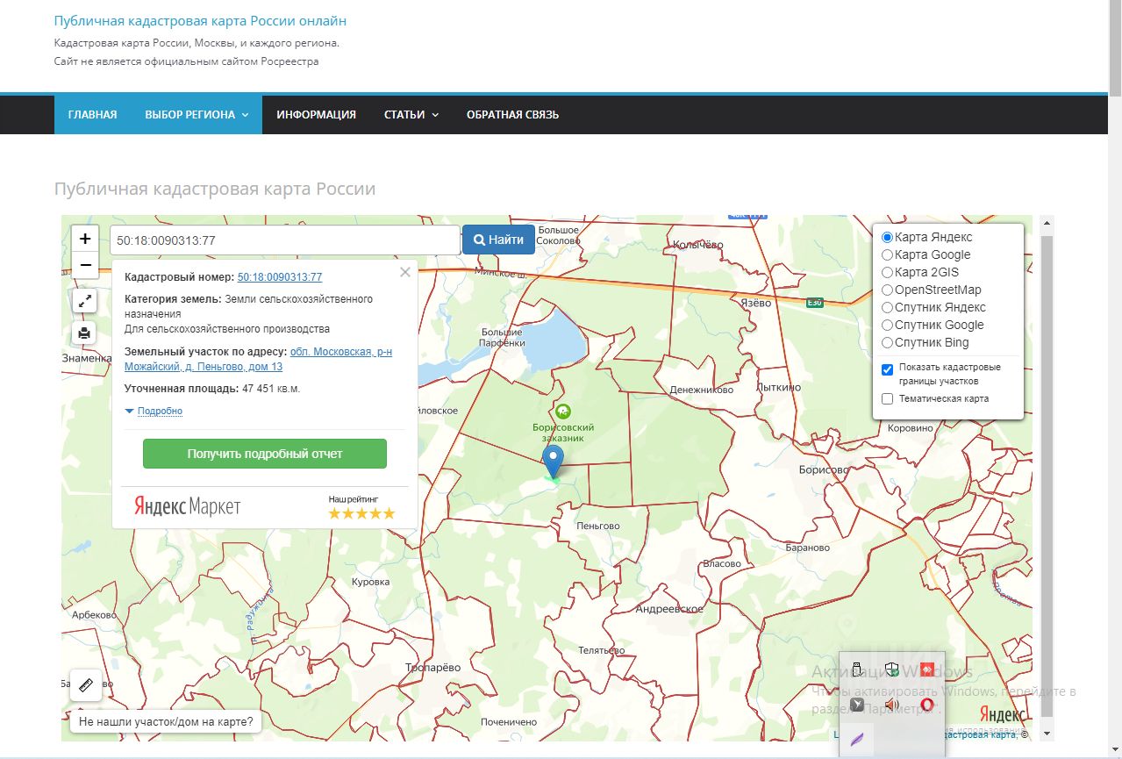Uncheck Показать кадастровые границы участков
Screen dimensions: 1122x759
(887, 369)
